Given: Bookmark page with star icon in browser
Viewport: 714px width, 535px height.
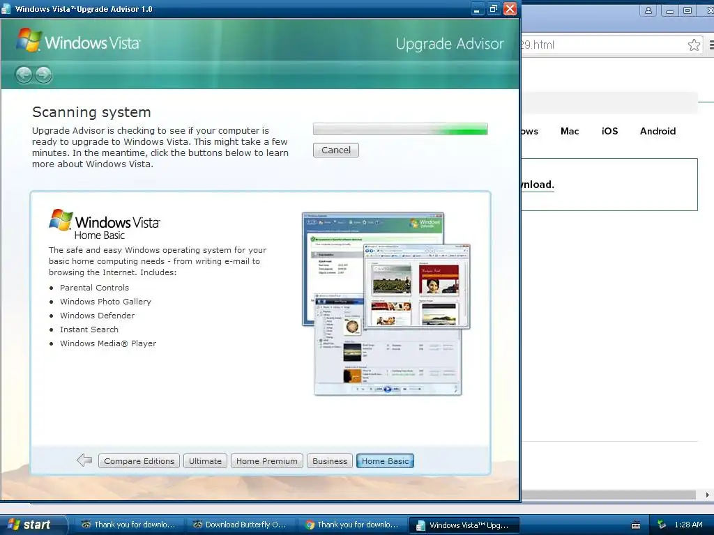Looking at the screenshot, I should [x=694, y=45].
